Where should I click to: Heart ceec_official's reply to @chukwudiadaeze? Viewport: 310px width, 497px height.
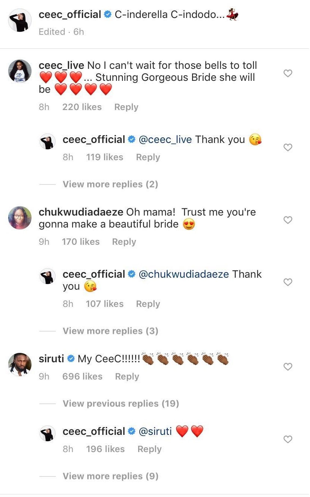coord(288,282)
